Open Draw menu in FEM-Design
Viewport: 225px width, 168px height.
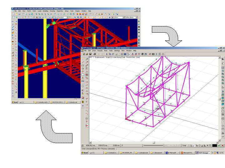(x=94, y=51)
